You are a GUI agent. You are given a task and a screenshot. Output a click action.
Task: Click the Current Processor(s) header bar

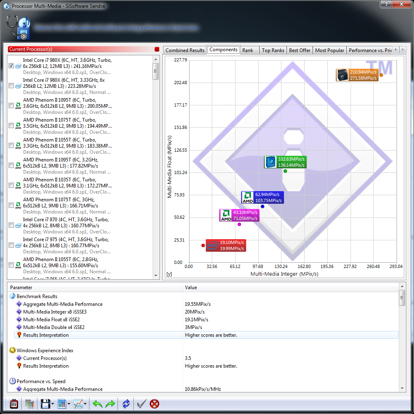[x=84, y=49]
